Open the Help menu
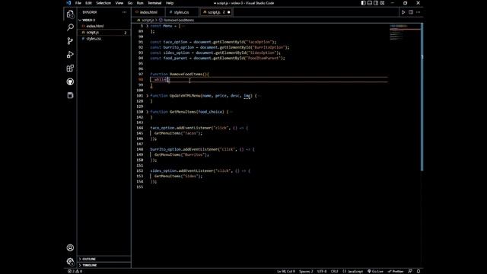 click(170, 3)
